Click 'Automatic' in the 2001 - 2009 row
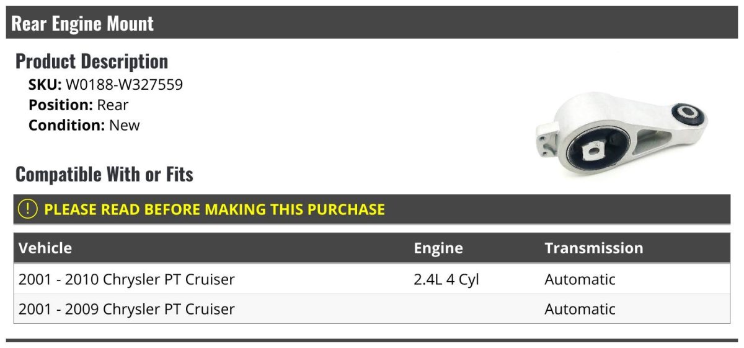 coord(580,309)
